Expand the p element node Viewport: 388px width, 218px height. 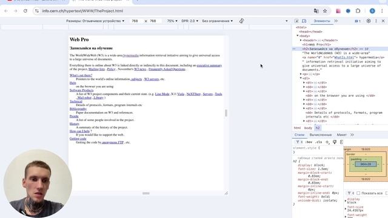(x=301, y=74)
